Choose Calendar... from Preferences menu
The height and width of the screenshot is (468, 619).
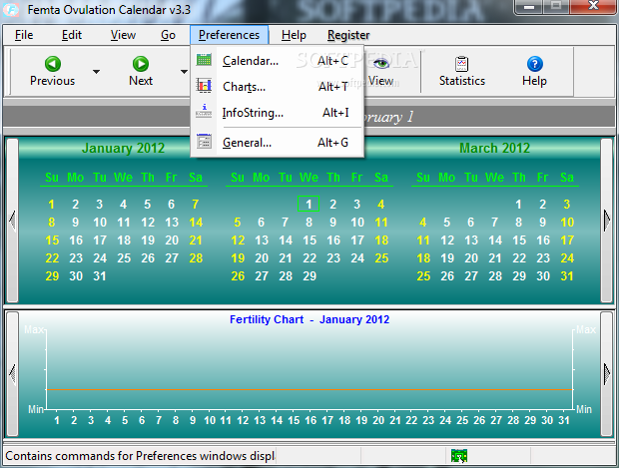coord(278,61)
